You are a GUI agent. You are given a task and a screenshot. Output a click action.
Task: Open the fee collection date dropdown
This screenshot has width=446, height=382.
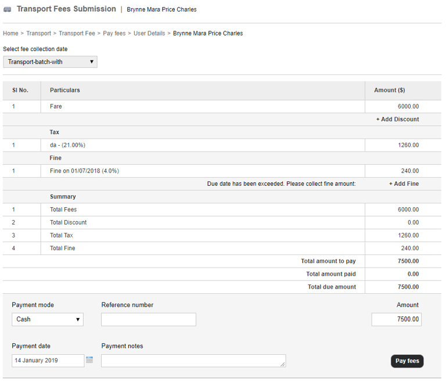[x=50, y=62]
